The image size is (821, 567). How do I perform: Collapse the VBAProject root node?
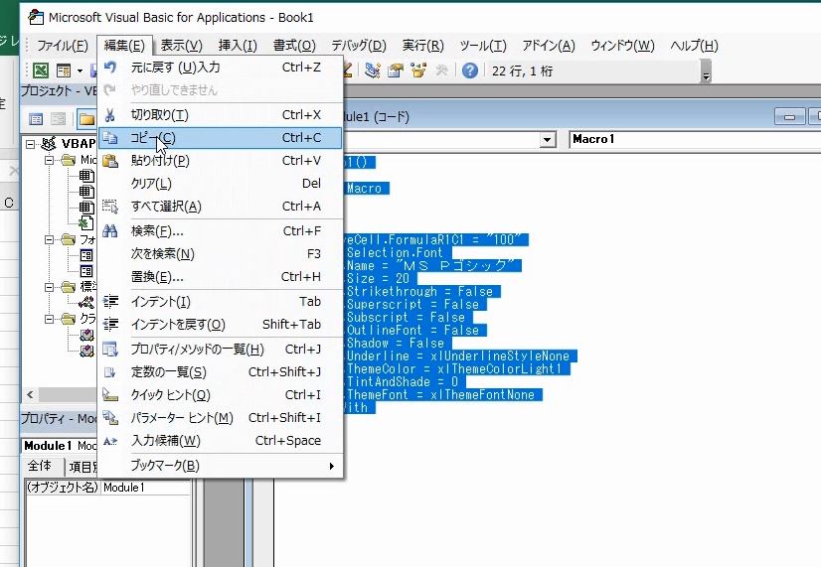pyautogui.click(x=31, y=144)
